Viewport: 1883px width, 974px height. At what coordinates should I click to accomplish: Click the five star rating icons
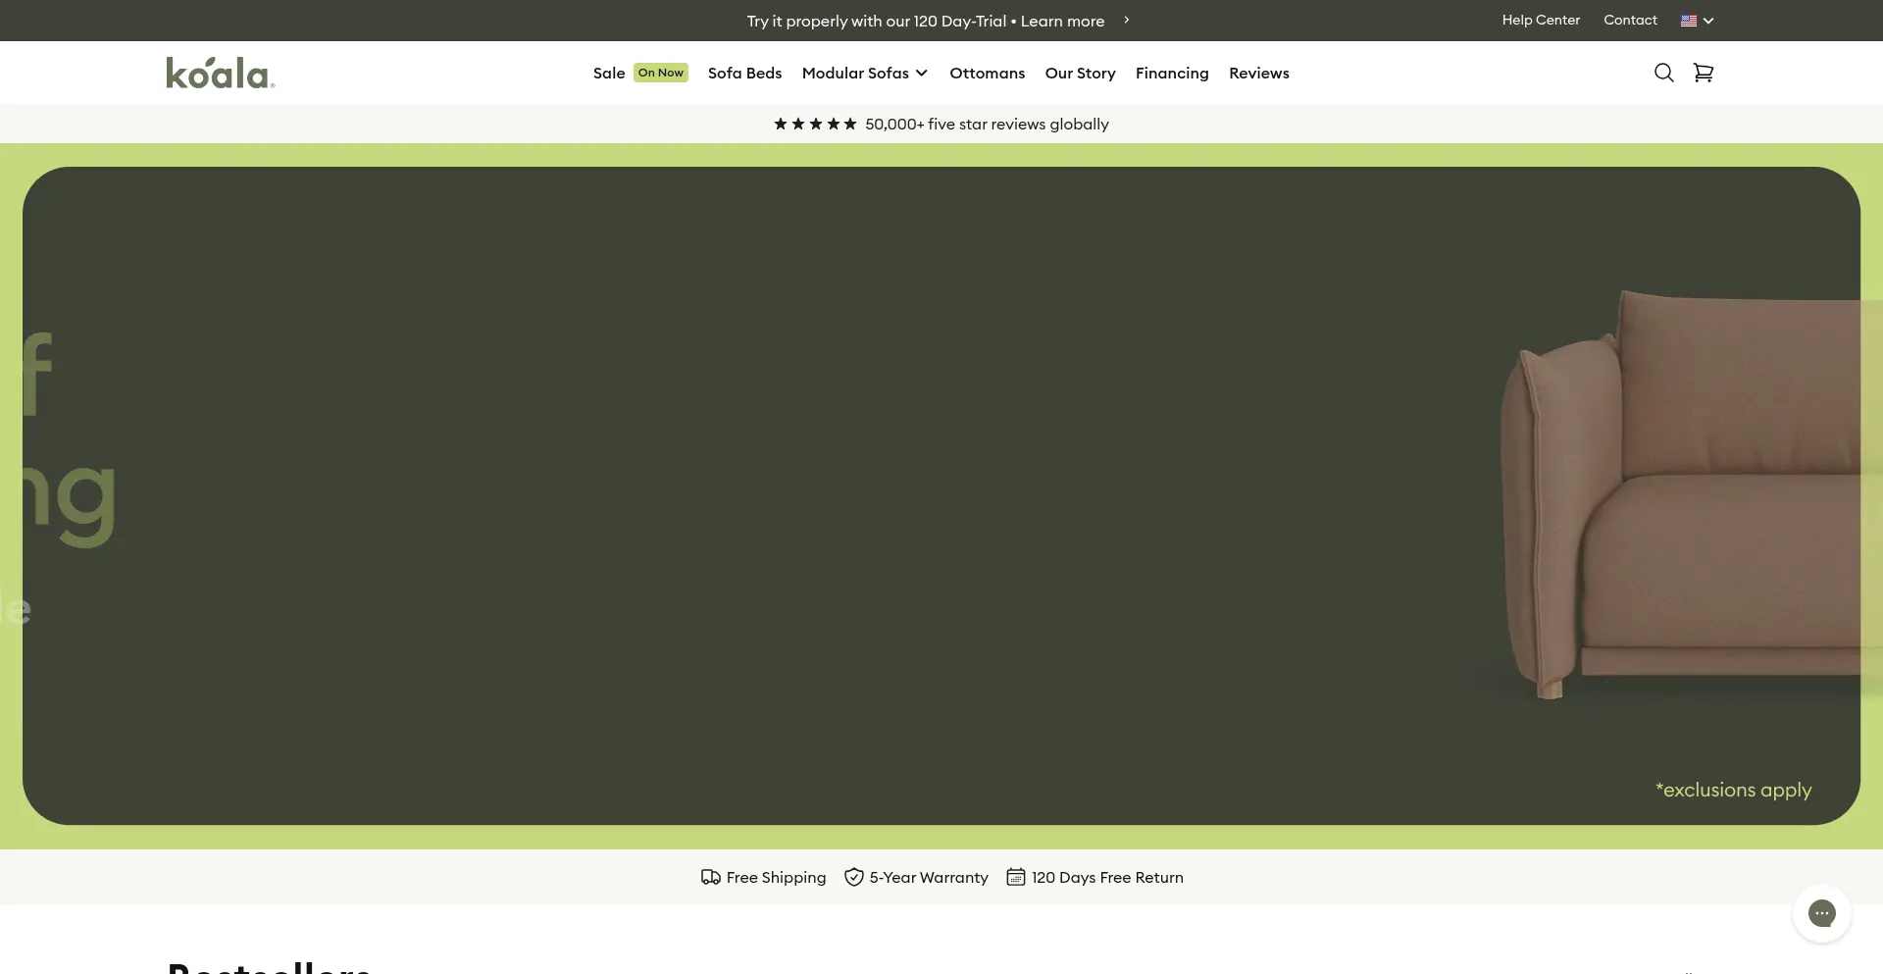click(x=815, y=124)
